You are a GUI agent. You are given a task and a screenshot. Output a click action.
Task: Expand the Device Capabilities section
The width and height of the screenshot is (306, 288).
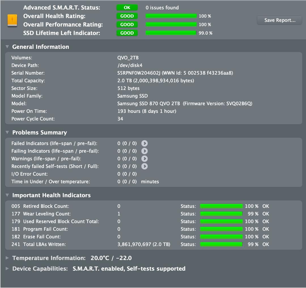pyautogui.click(x=7, y=268)
